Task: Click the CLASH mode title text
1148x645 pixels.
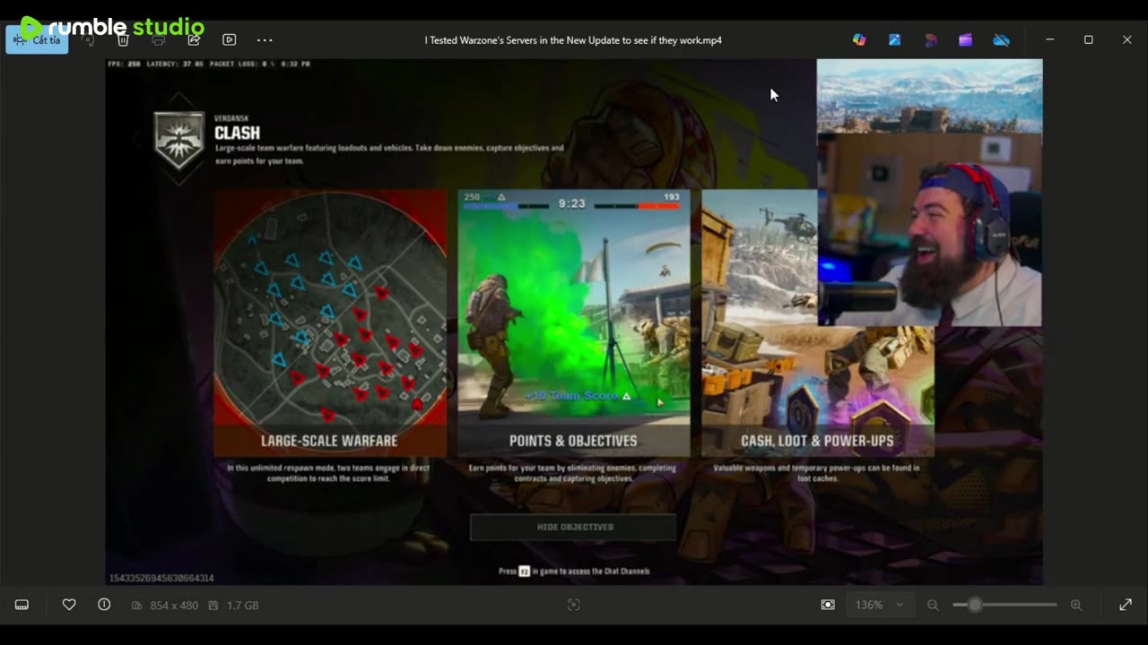Action: pos(237,133)
